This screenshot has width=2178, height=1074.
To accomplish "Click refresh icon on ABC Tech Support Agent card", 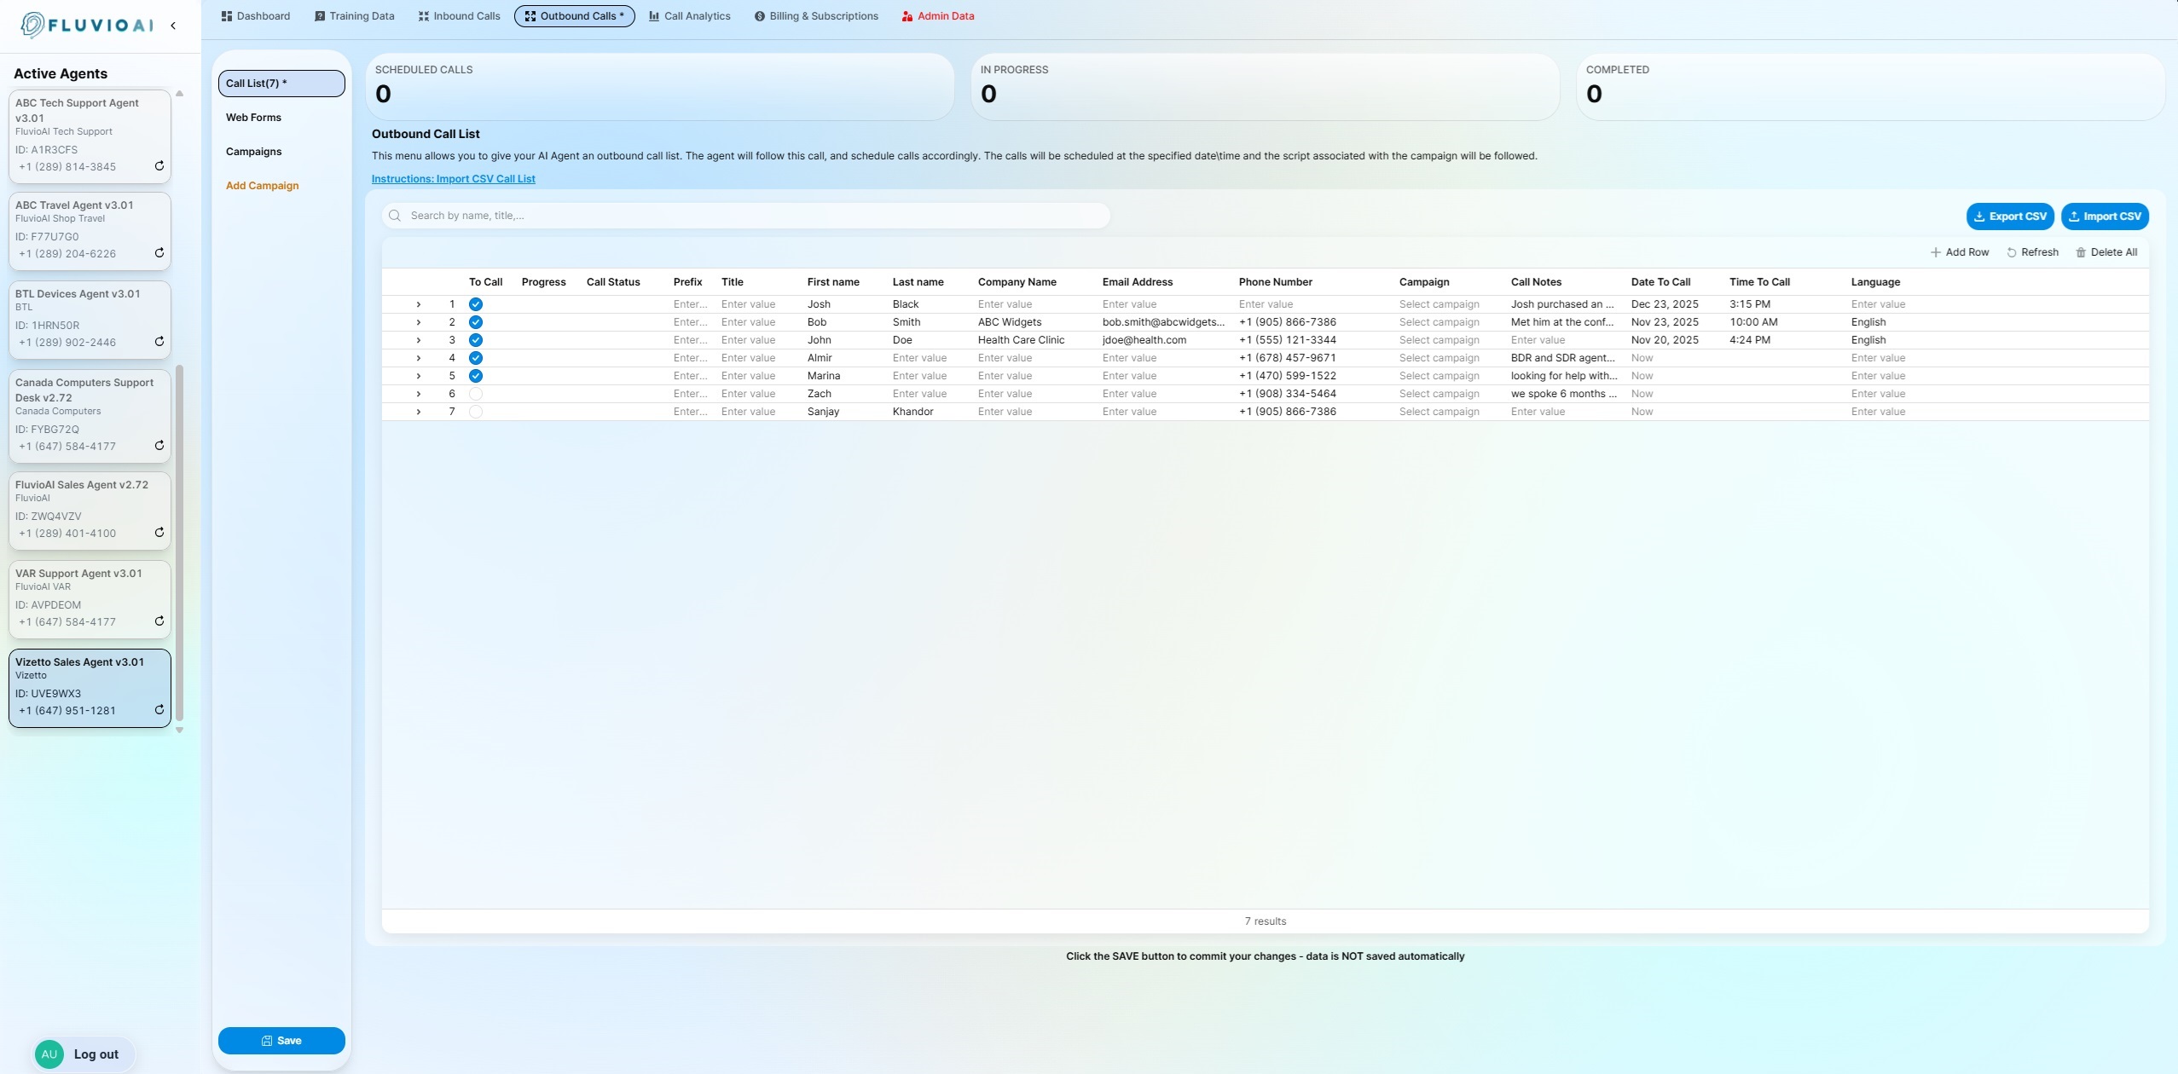I will coord(159,166).
